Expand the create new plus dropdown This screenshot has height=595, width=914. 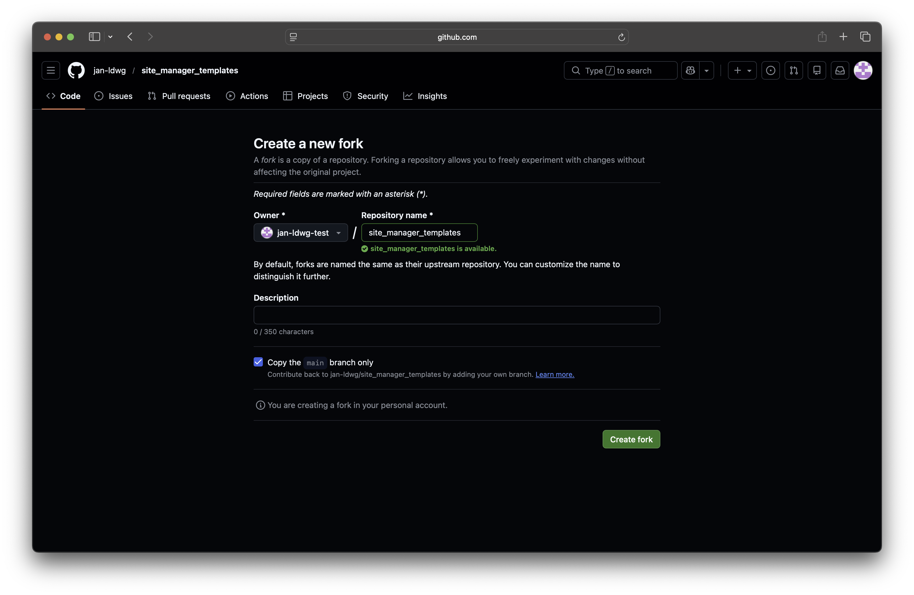(742, 71)
